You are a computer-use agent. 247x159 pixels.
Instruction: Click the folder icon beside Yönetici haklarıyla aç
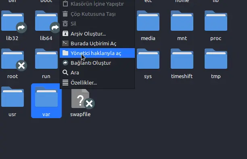click(x=65, y=53)
